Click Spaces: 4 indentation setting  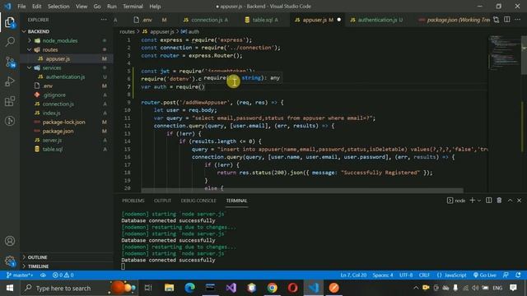382,275
